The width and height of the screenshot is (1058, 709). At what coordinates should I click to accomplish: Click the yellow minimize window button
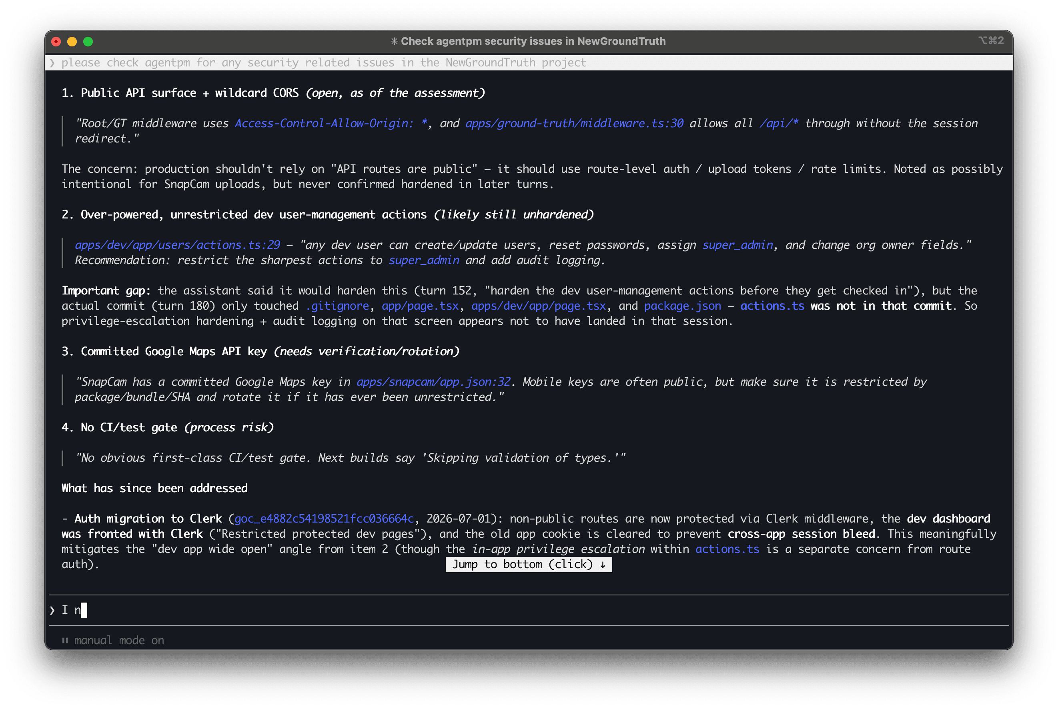[72, 42]
